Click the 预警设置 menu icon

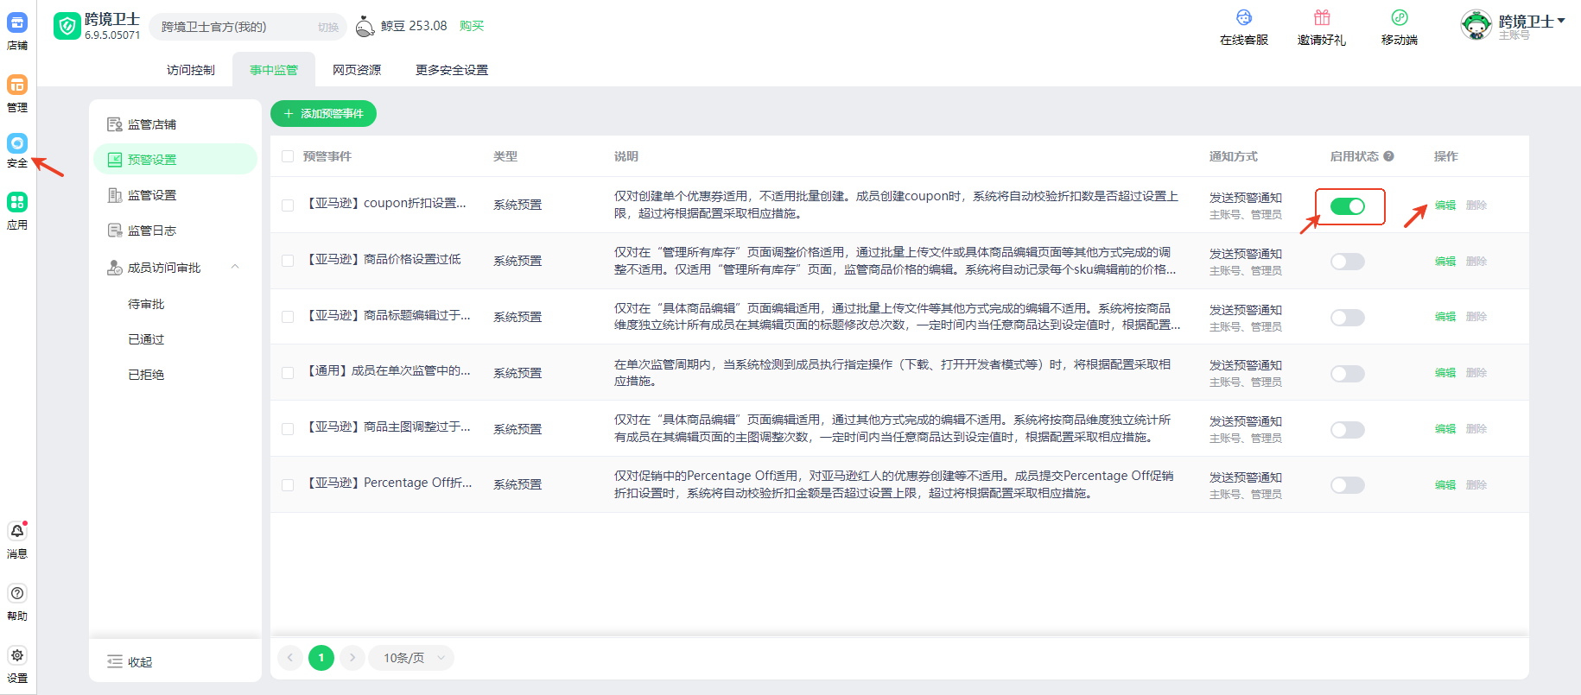[114, 160]
